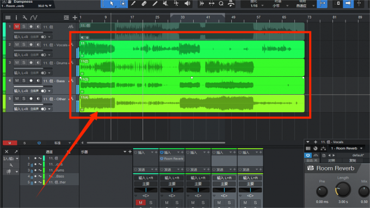
Task: Collapse the plugin window header triangle
Action: (x=308, y=142)
